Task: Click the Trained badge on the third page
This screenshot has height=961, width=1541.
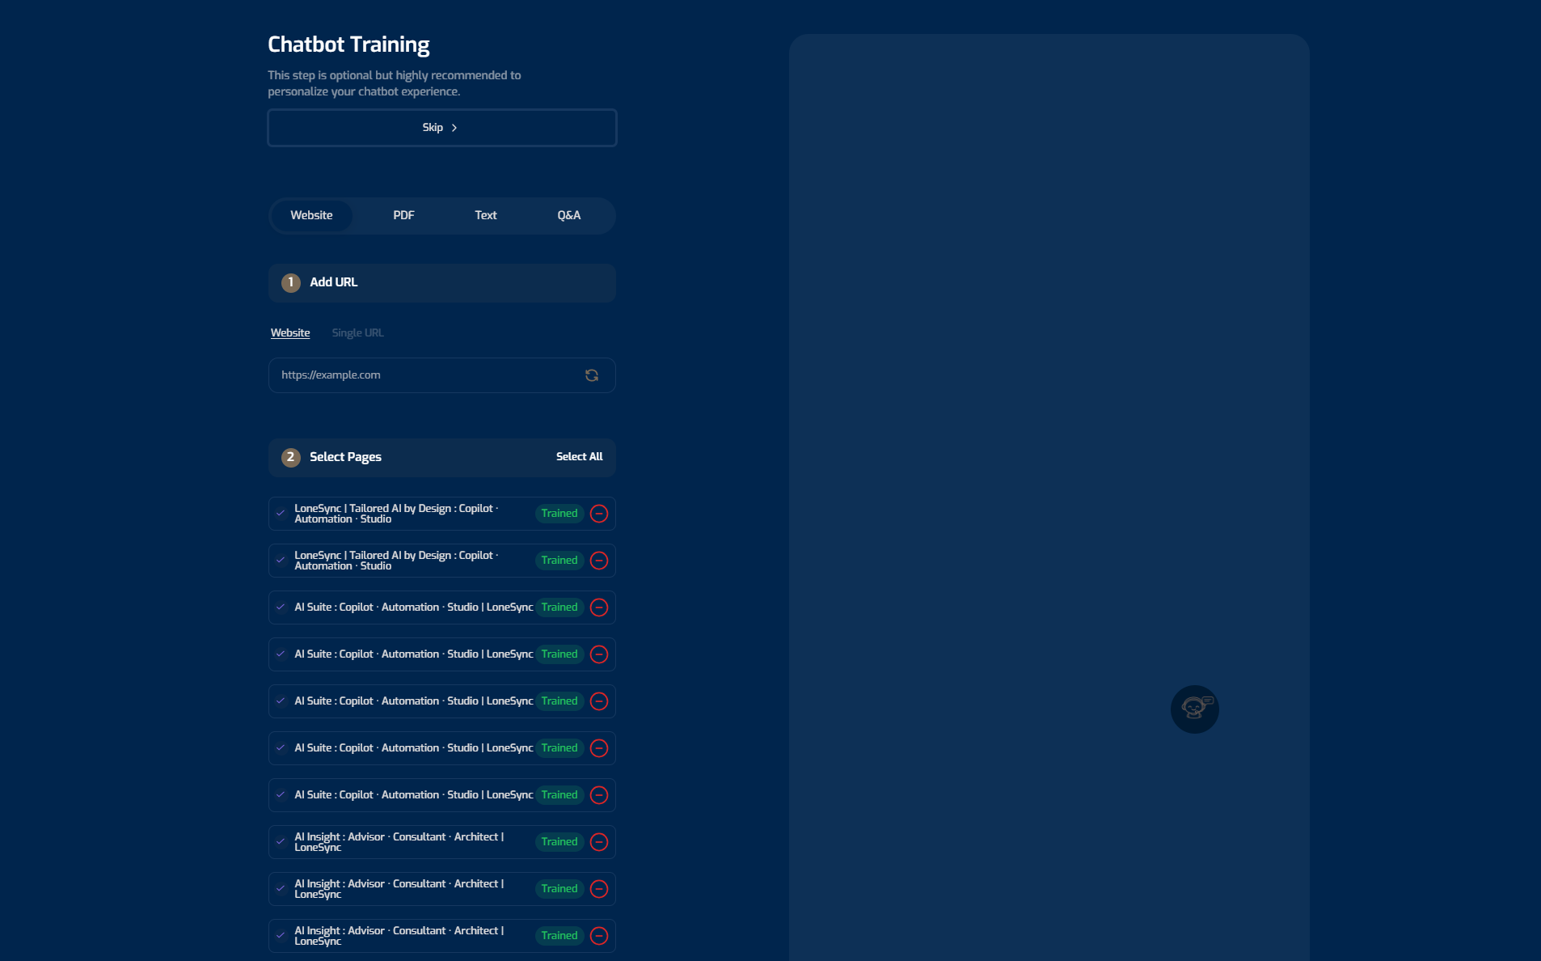Action: [559, 608]
